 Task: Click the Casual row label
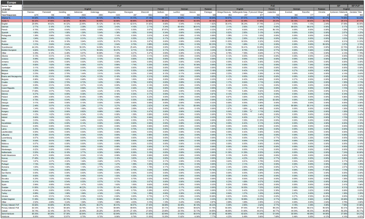(x=5, y=211)
